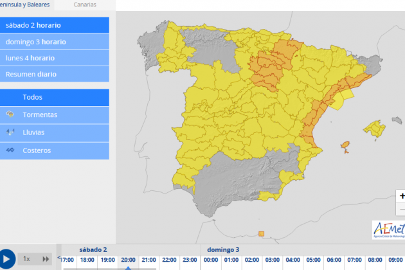
Task: Switch to the Canarias tab
Action: tap(84, 4)
